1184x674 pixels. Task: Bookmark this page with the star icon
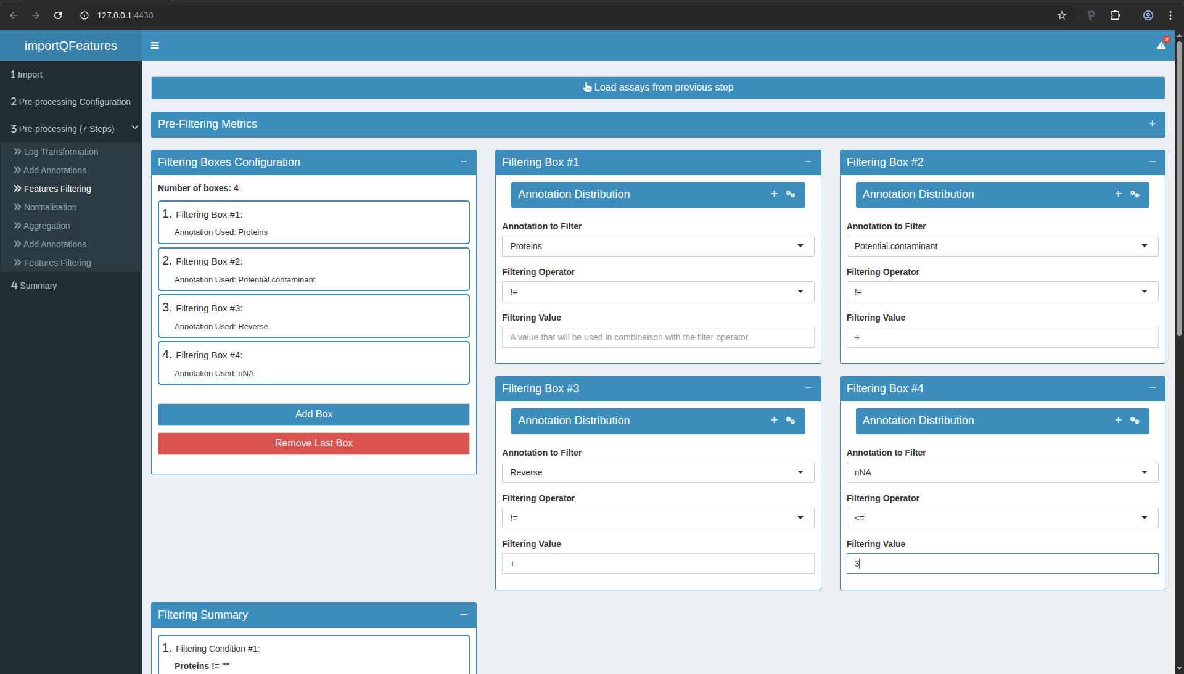[1062, 15]
